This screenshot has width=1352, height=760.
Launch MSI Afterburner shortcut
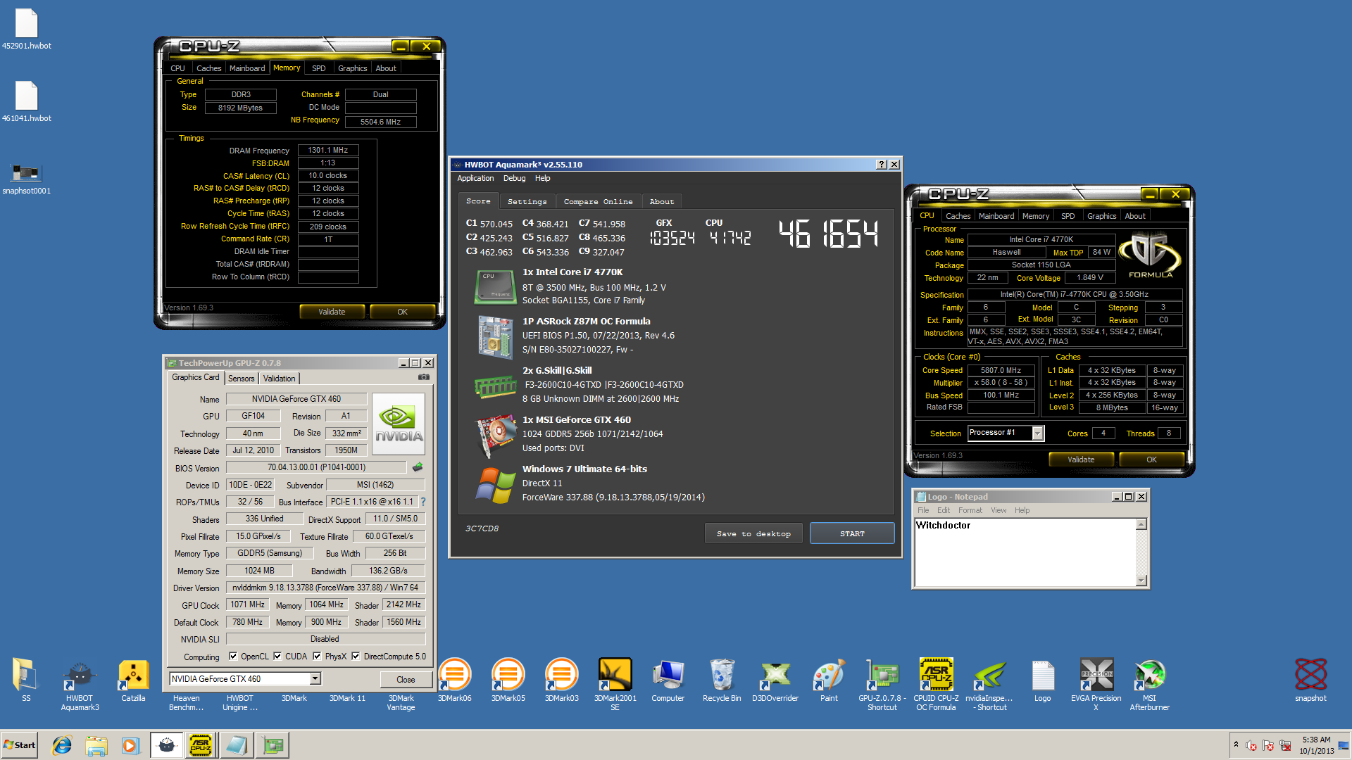click(1150, 684)
